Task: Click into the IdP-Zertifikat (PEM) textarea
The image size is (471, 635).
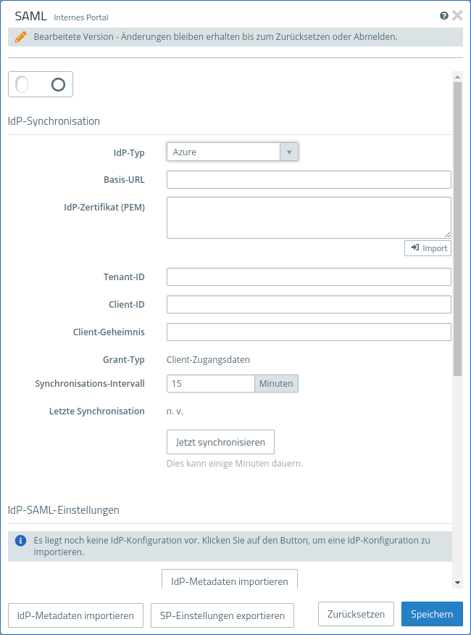Action: 309,217
